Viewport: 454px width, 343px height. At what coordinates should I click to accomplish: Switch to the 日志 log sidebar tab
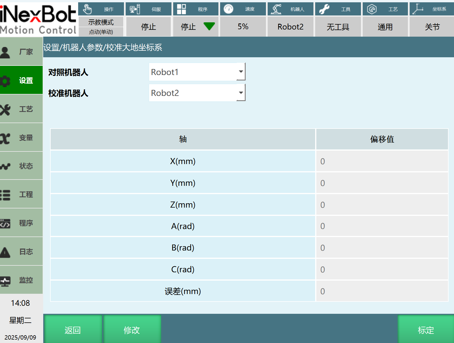click(21, 251)
